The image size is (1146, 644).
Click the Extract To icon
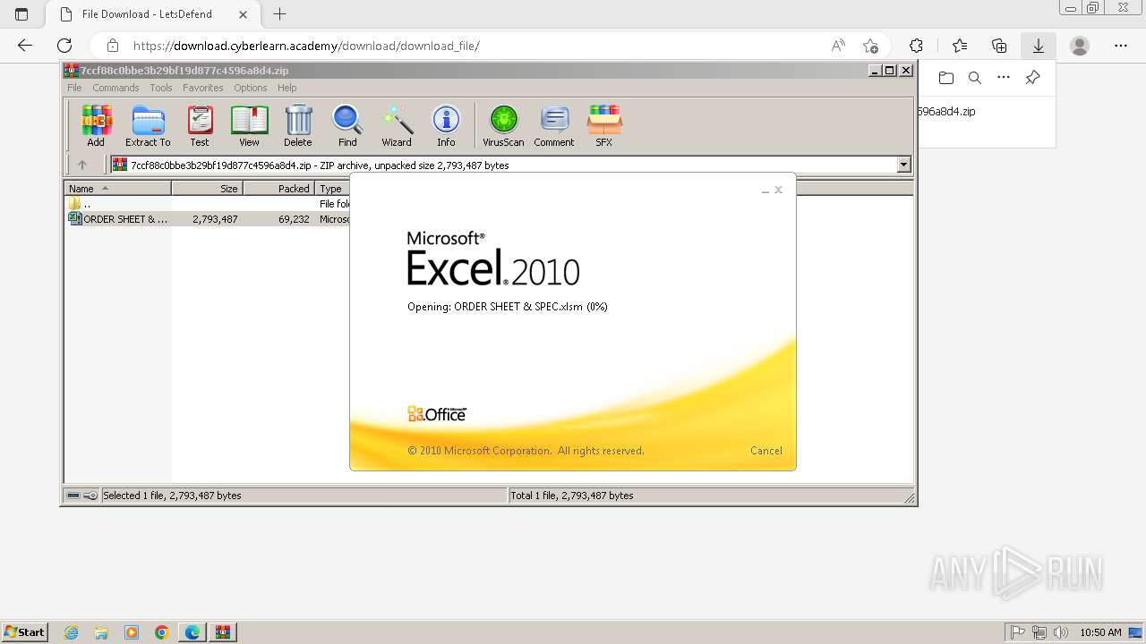(x=148, y=125)
